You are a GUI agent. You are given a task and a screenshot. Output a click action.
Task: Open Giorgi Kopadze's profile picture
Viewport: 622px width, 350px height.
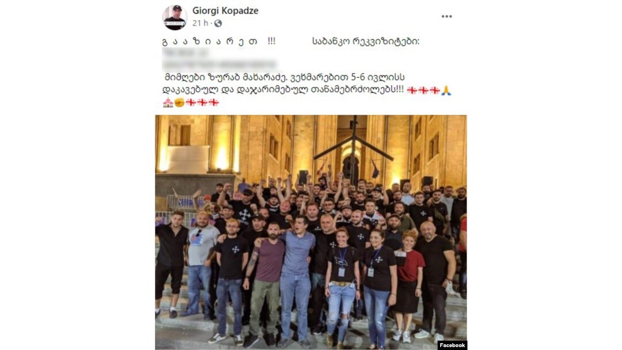pos(175,17)
